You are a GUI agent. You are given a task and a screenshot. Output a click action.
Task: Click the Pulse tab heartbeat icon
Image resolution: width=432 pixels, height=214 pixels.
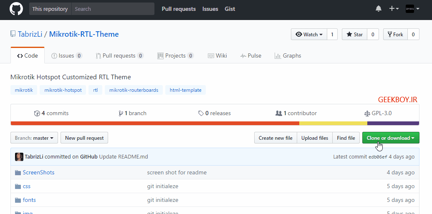243,56
